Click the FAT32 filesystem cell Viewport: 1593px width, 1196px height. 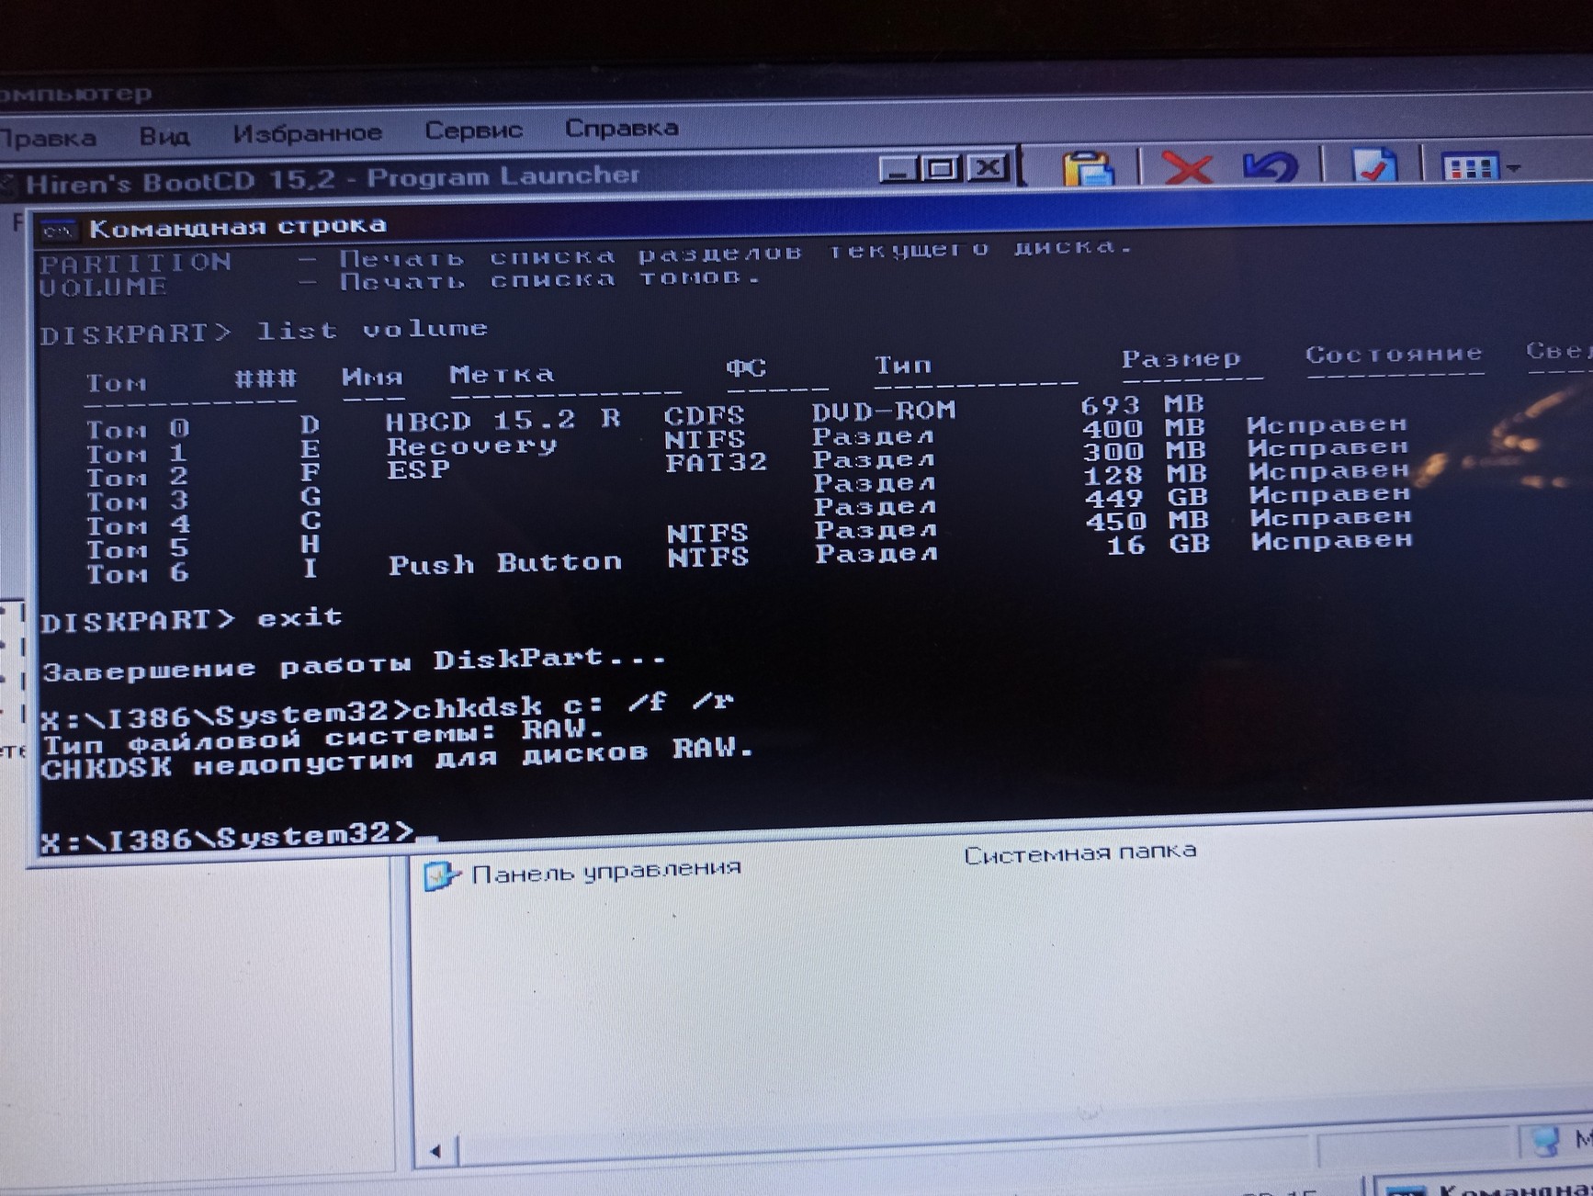coord(716,462)
